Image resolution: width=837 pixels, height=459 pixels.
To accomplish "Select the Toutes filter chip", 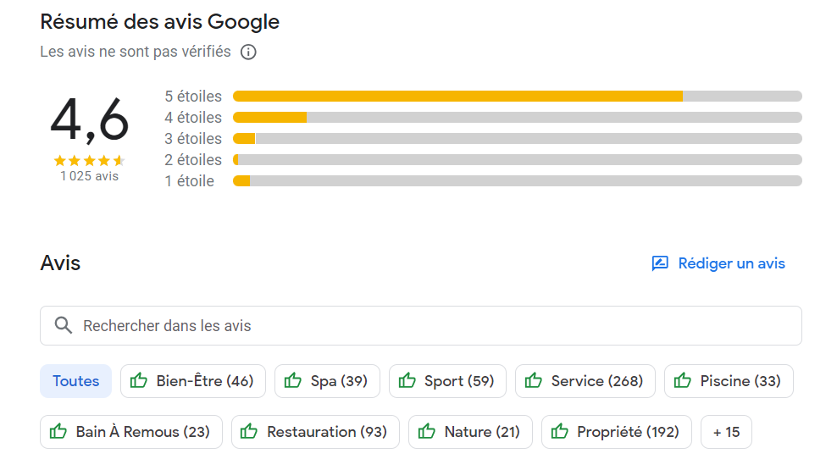I will point(75,381).
